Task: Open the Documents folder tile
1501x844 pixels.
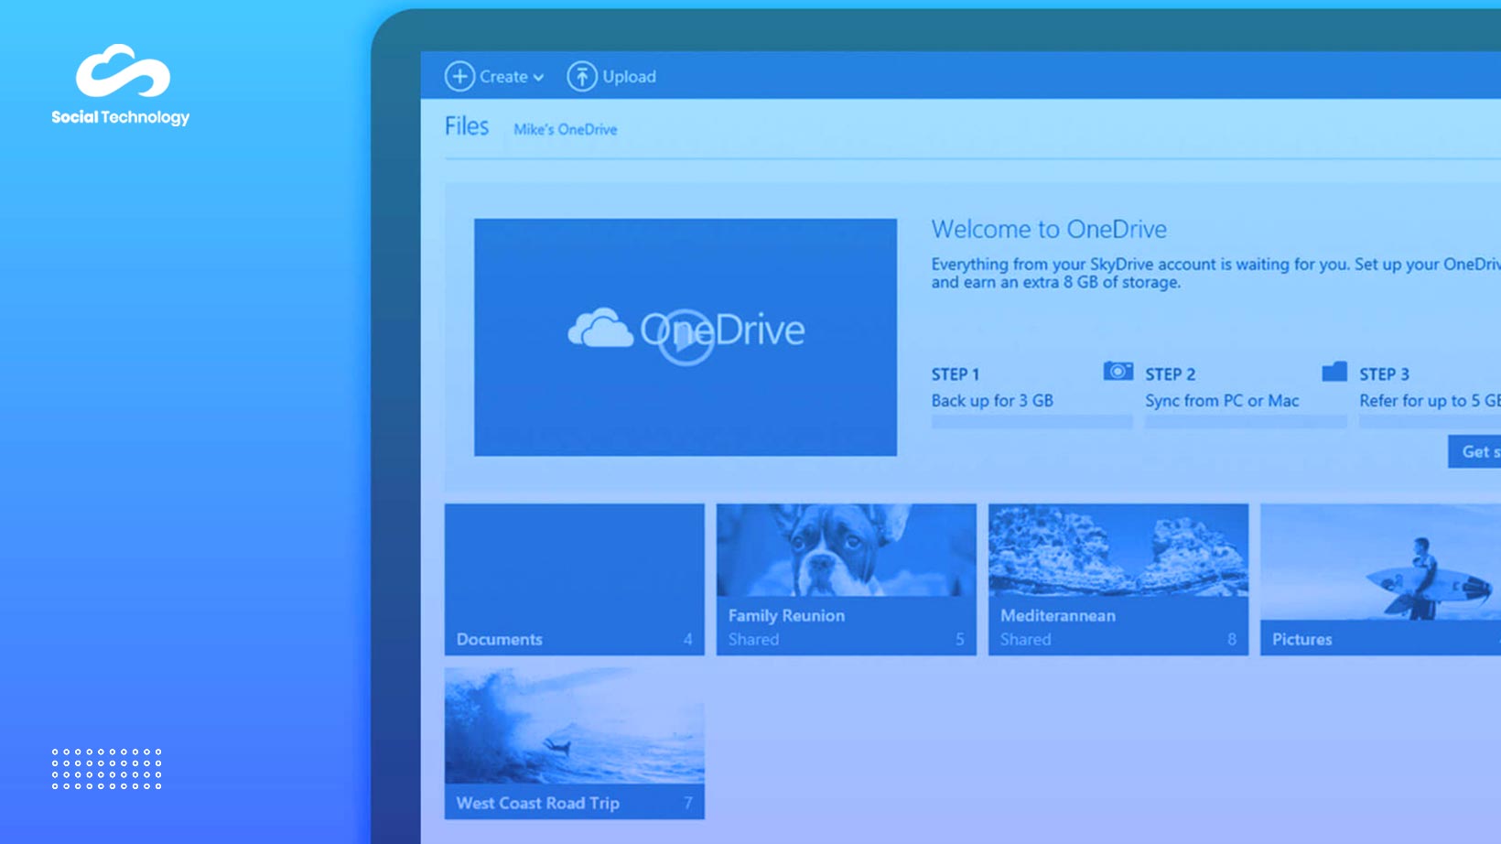Action: coord(575,579)
